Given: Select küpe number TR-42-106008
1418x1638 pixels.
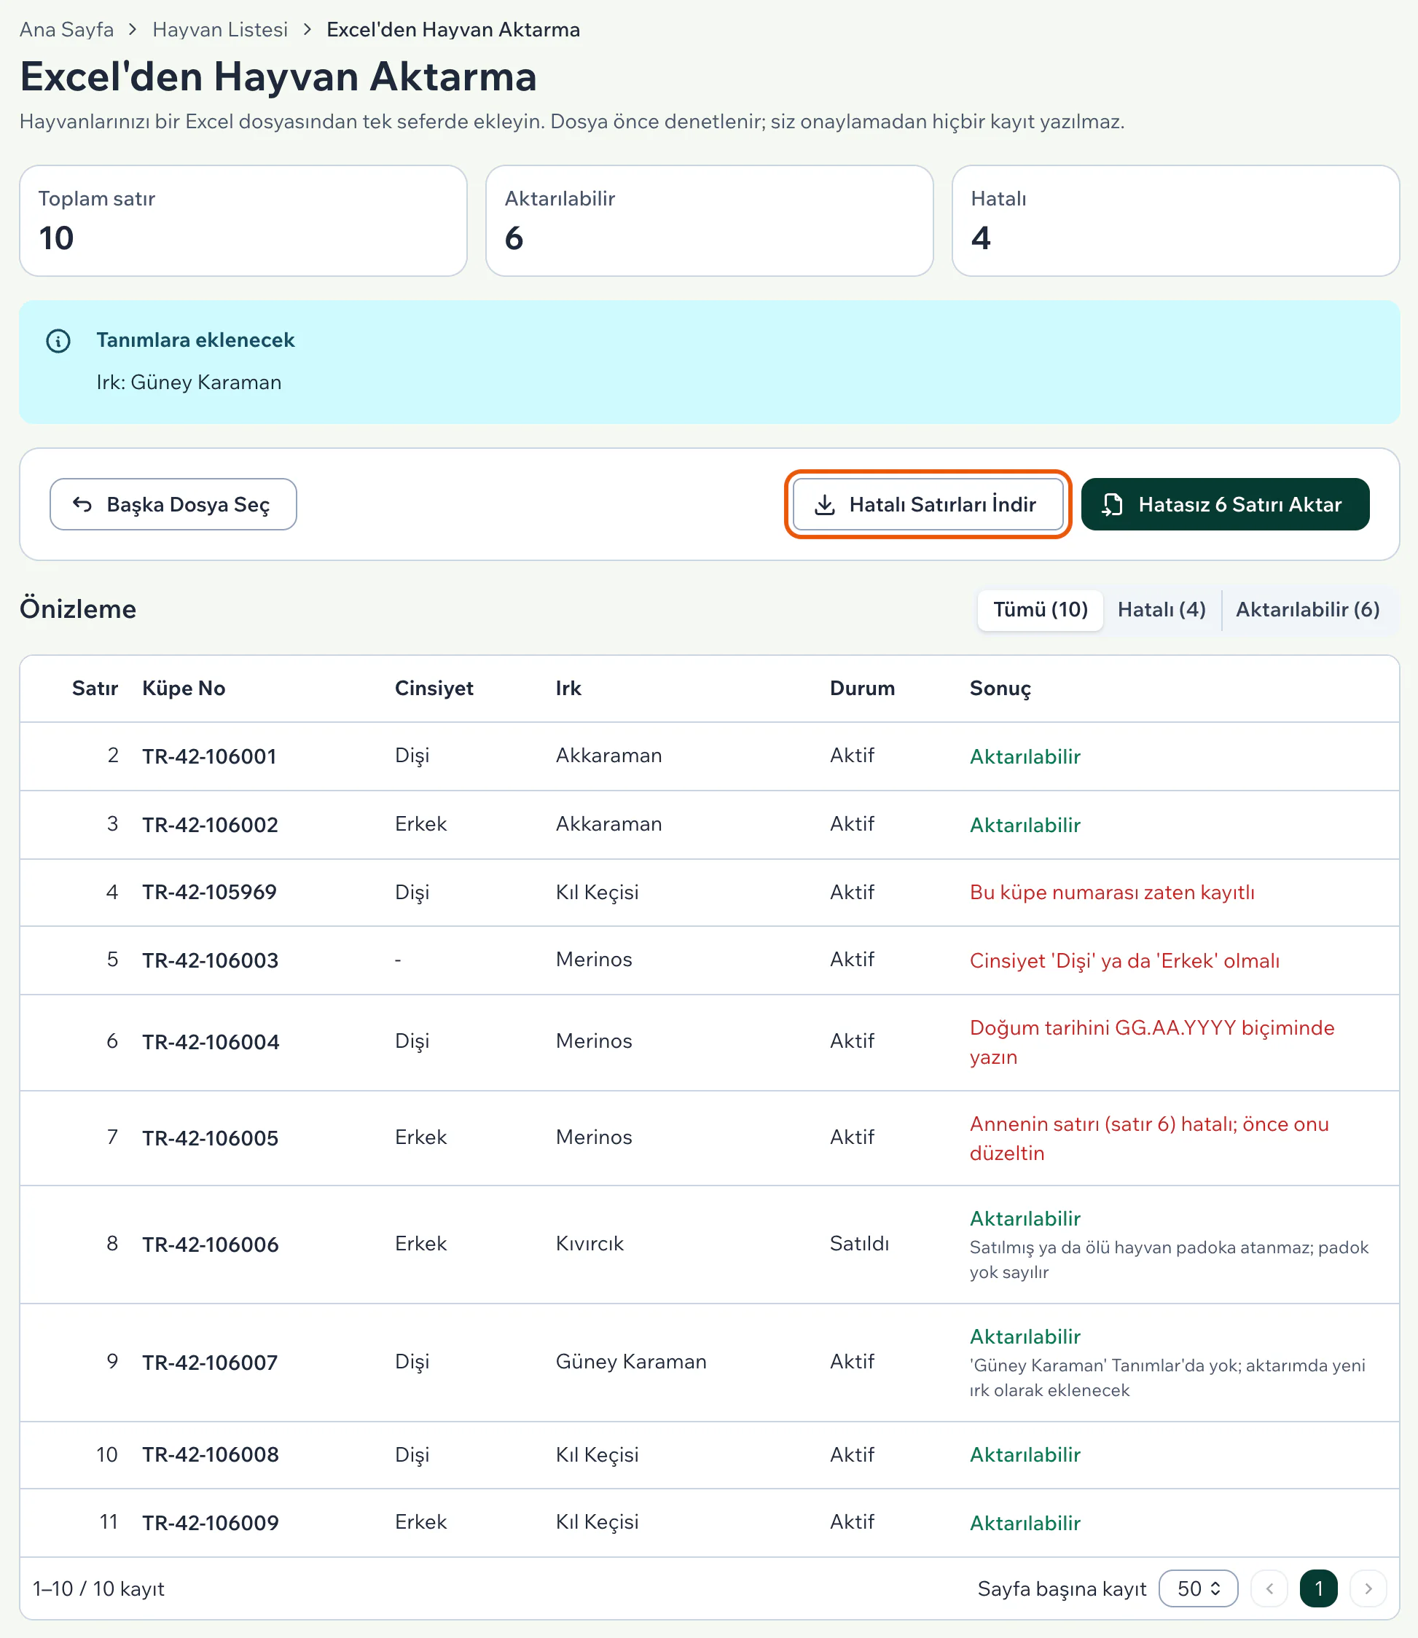Looking at the screenshot, I should 211,1454.
